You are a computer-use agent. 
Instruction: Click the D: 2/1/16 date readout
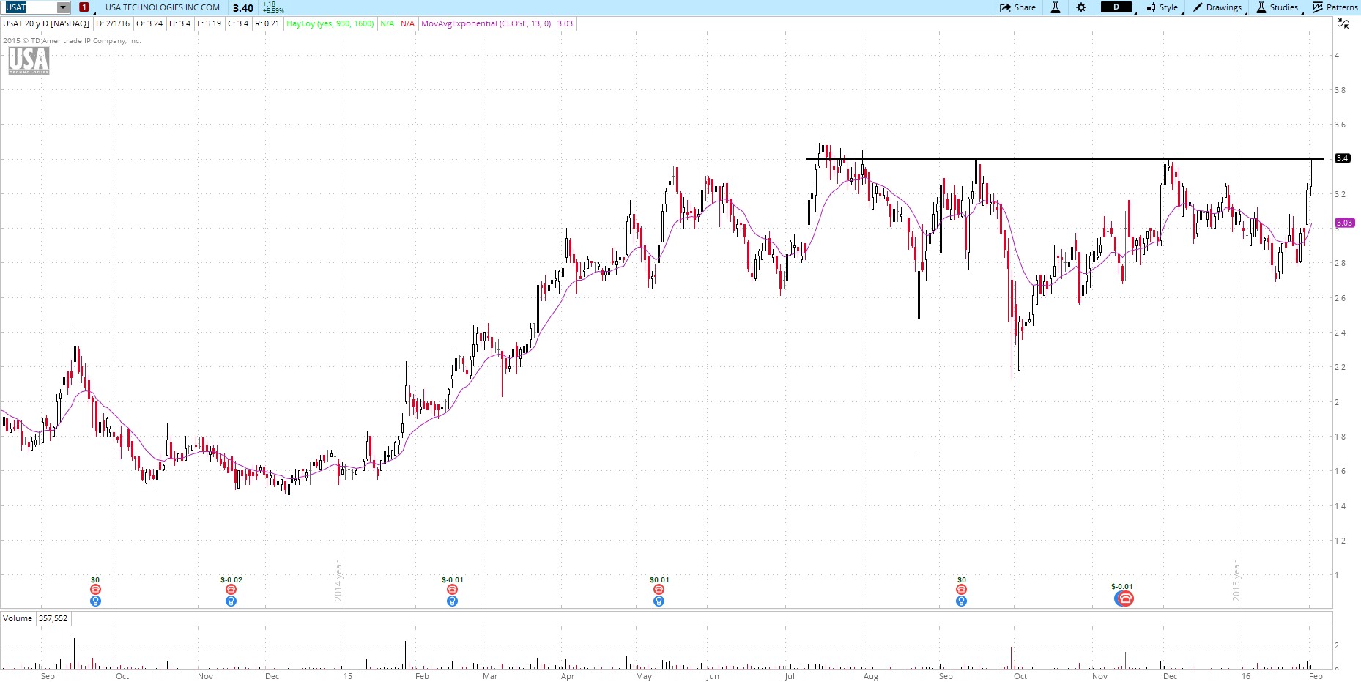pos(113,23)
